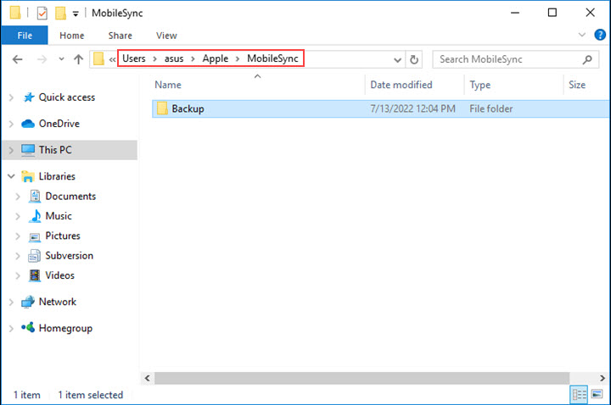Open the address bar history dropdown
Screen dimensions: 611x405
click(x=397, y=60)
